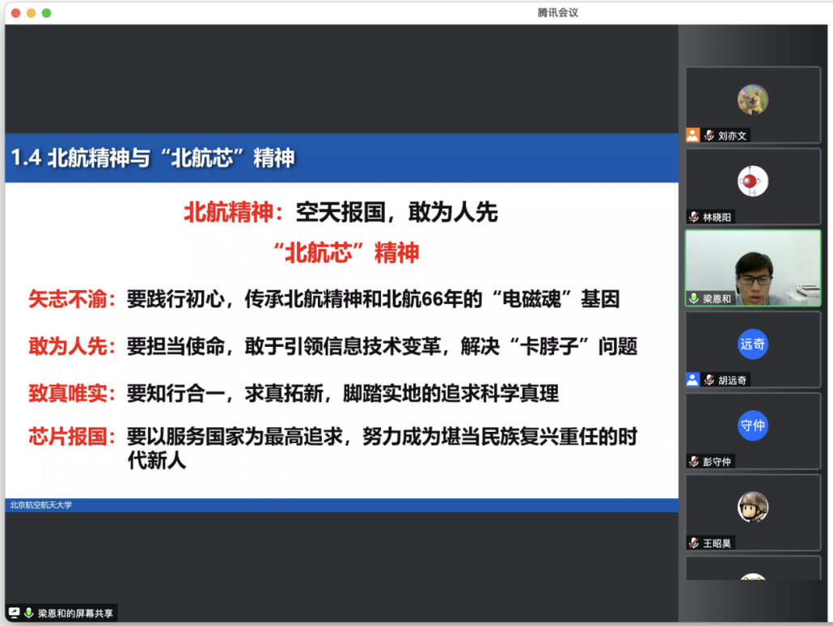Click muted microphone icon next to 彭守仲

click(694, 461)
